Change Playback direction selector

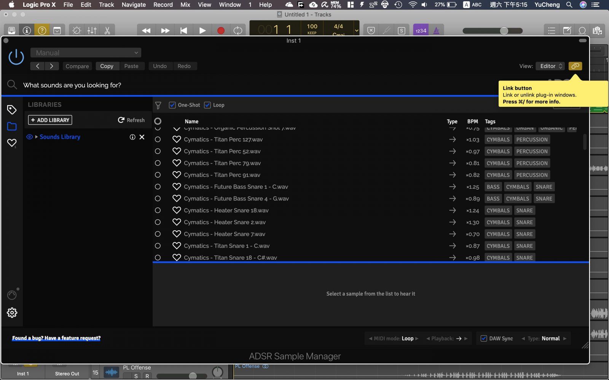click(447, 339)
